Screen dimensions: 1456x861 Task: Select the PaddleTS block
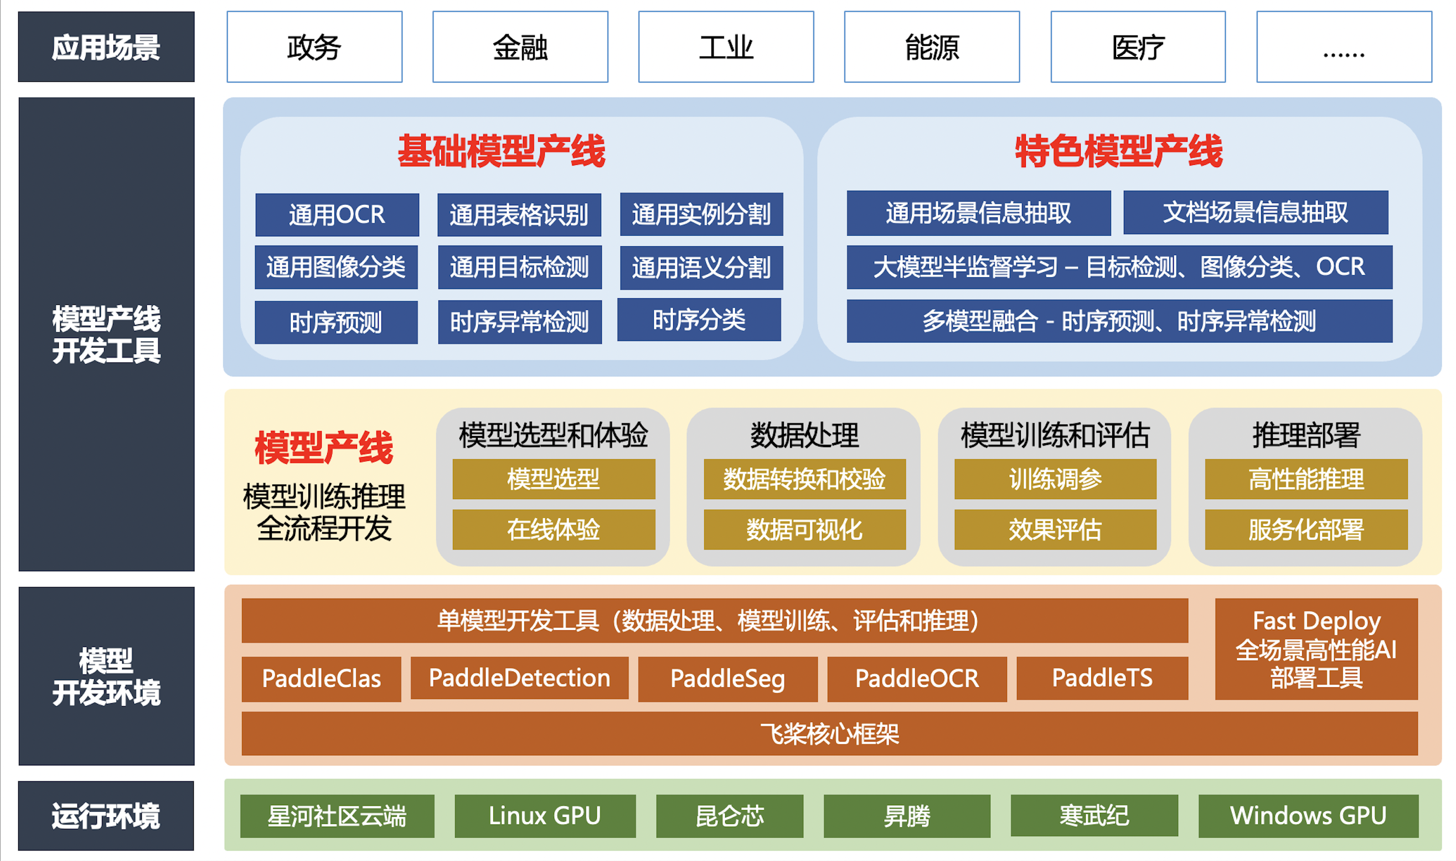pyautogui.click(x=1103, y=678)
